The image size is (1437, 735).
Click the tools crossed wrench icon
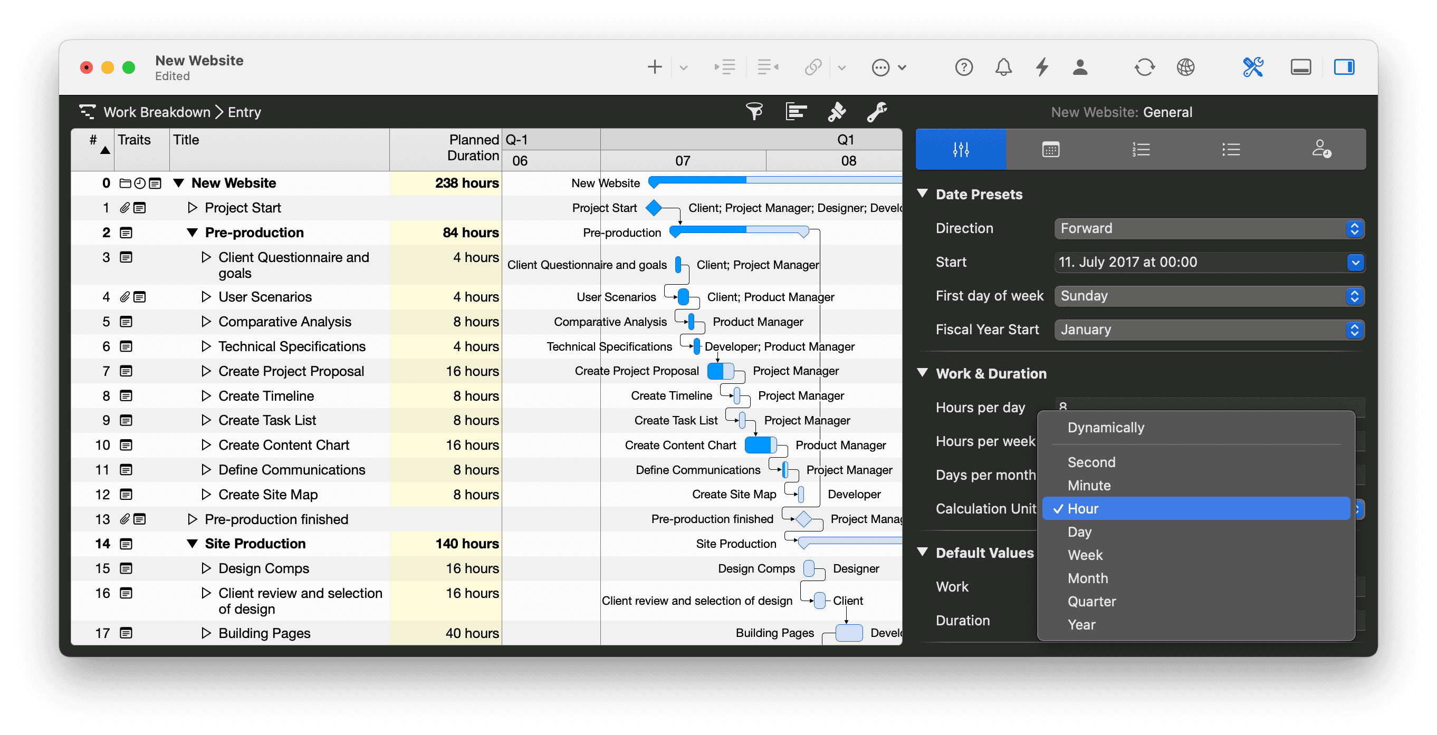point(1253,67)
